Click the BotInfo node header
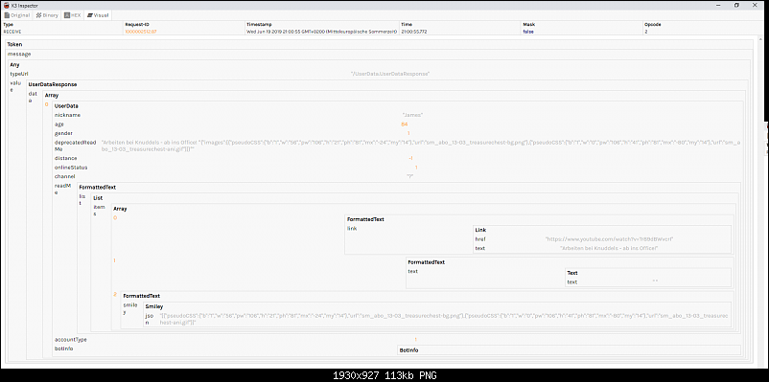 (x=409, y=350)
